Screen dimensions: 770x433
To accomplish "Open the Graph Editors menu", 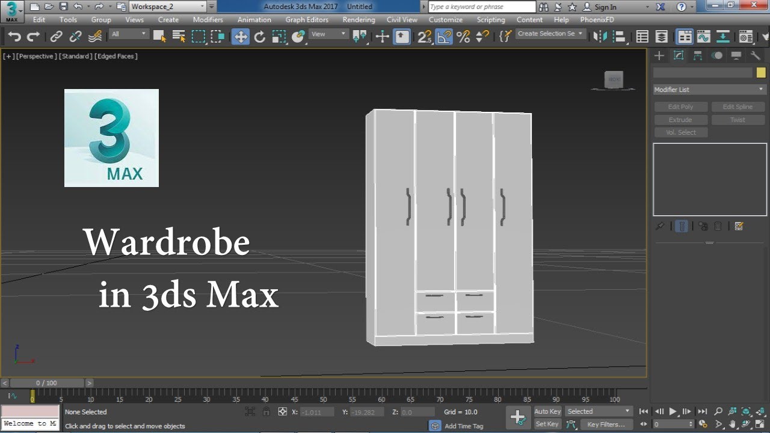I will 307,20.
